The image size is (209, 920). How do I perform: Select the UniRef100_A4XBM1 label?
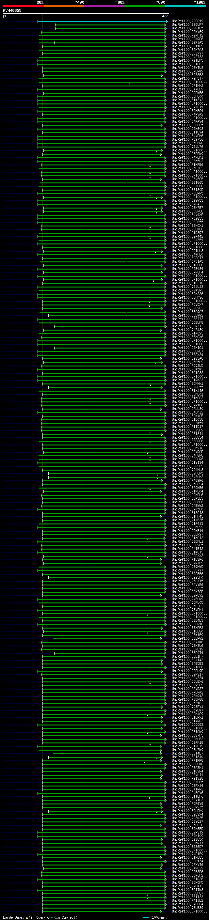tap(187, 158)
